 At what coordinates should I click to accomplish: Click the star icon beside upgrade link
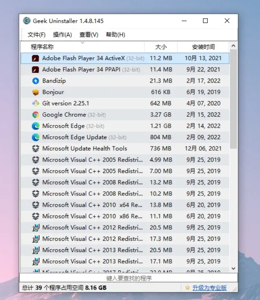(x=188, y=287)
